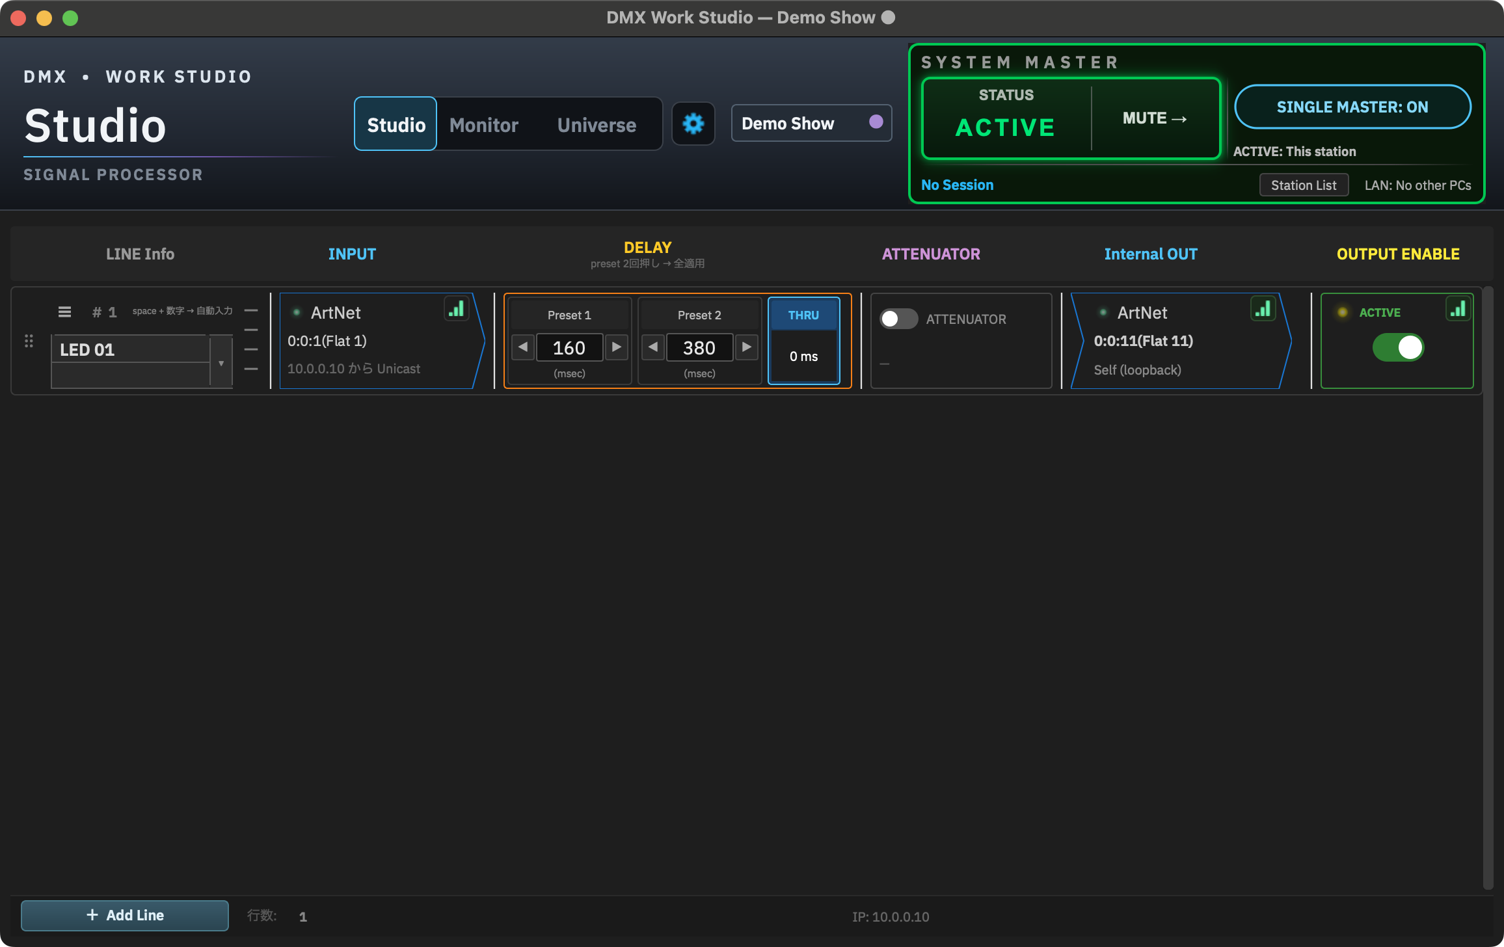Click the LED 01 line name field
This screenshot has width=1504, height=947.
click(x=130, y=349)
